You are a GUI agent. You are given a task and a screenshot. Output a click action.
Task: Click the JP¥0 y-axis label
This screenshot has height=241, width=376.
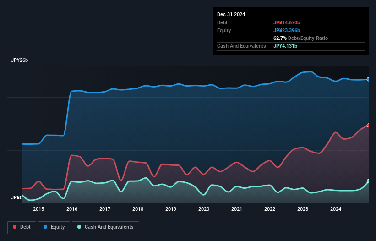(16, 197)
